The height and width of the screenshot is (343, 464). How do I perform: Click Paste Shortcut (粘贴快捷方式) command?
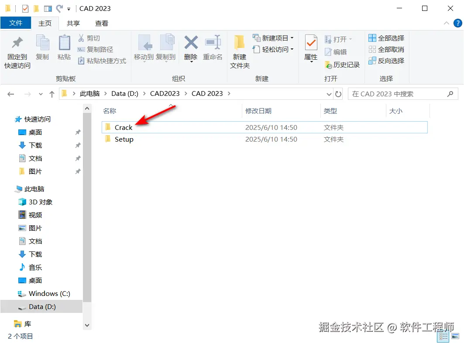point(102,61)
